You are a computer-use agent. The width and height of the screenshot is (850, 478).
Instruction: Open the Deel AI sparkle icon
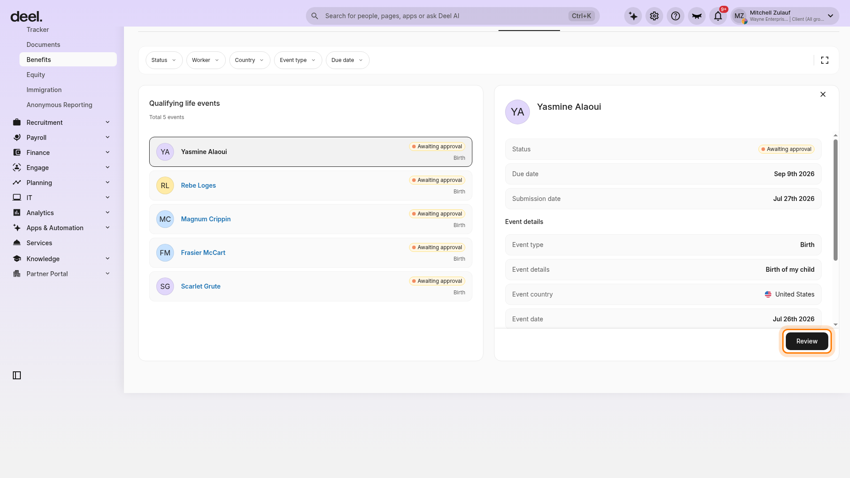coord(633,16)
